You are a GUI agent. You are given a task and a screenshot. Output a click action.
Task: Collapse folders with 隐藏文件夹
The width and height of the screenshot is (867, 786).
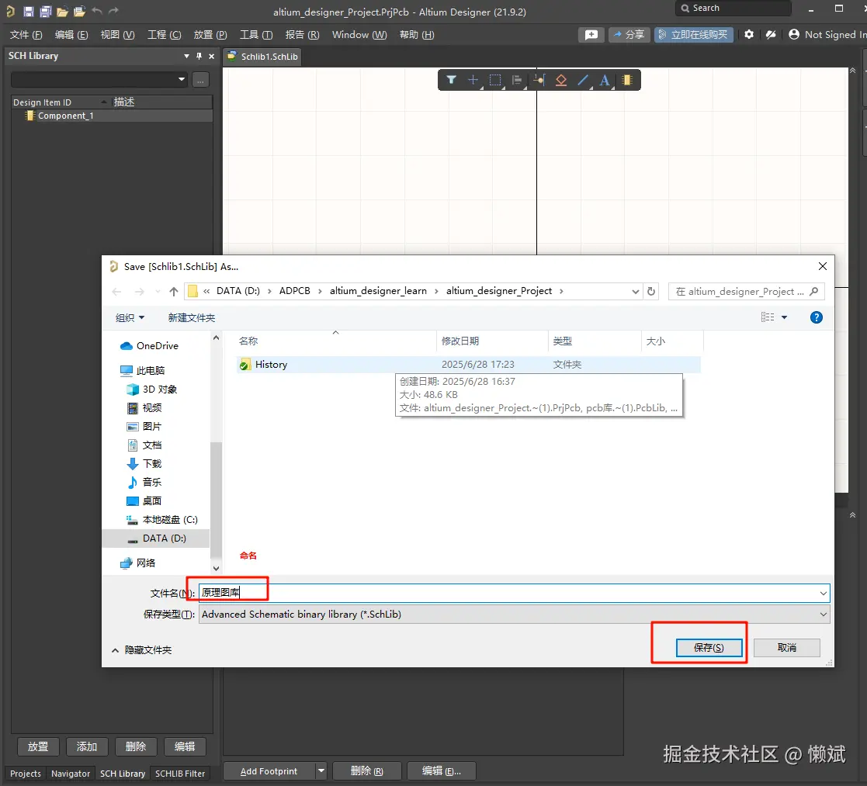(x=141, y=650)
